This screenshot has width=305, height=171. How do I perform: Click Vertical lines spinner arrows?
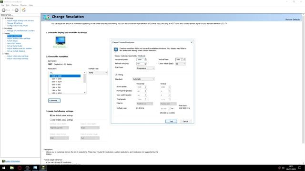pyautogui.click(x=184, y=59)
